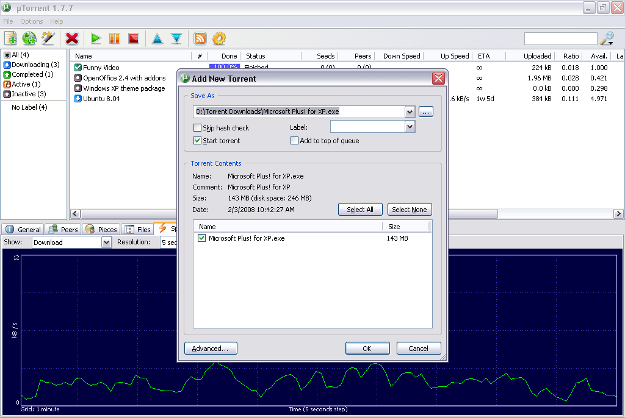625x418 pixels.
Task: Click the red Remove torrent icon
Action: click(71, 38)
